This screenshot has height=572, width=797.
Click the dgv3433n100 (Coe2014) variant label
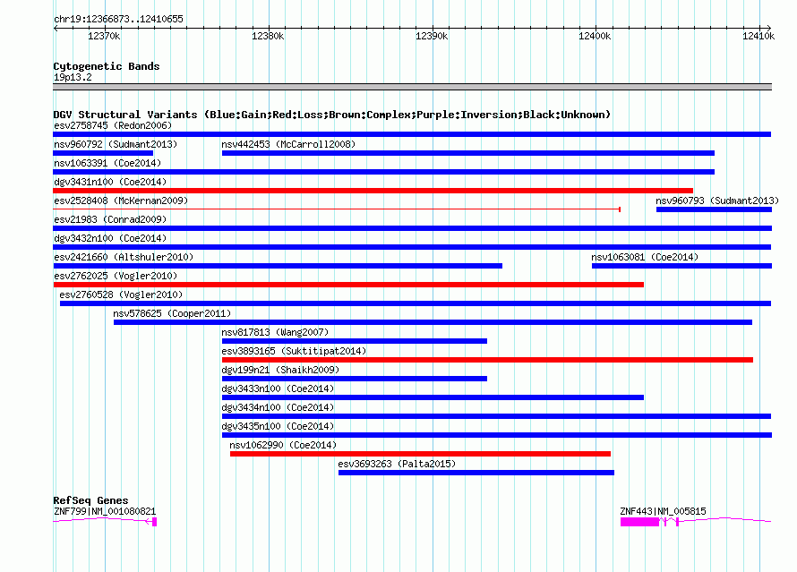278,388
